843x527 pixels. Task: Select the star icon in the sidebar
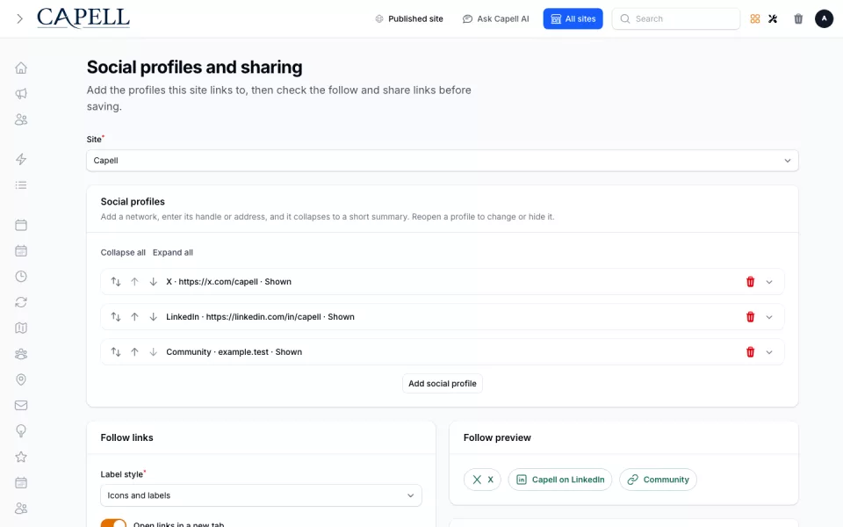pyautogui.click(x=21, y=457)
